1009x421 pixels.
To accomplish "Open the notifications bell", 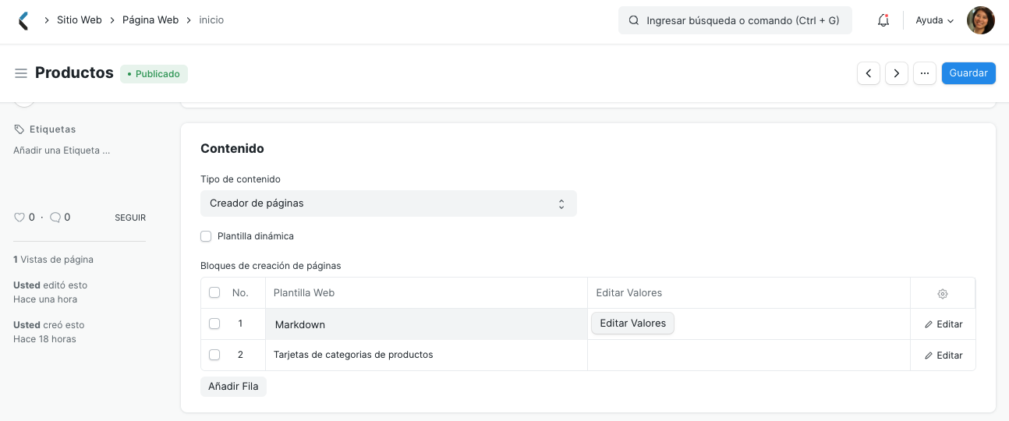I will tap(883, 21).
